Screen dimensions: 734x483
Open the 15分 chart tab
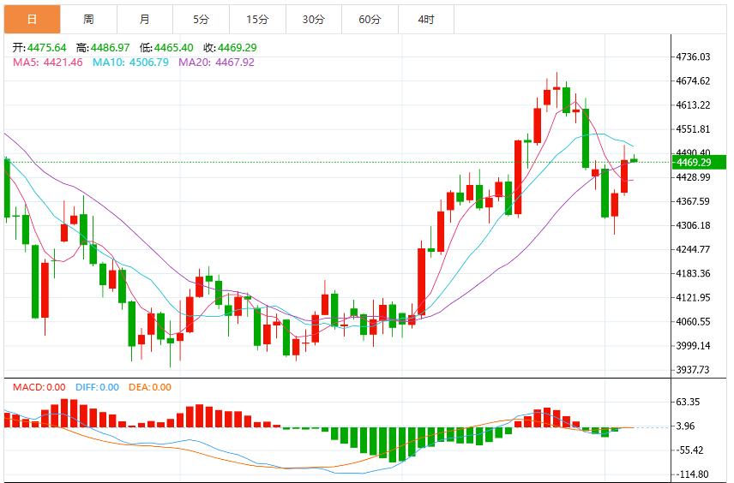coord(257,19)
